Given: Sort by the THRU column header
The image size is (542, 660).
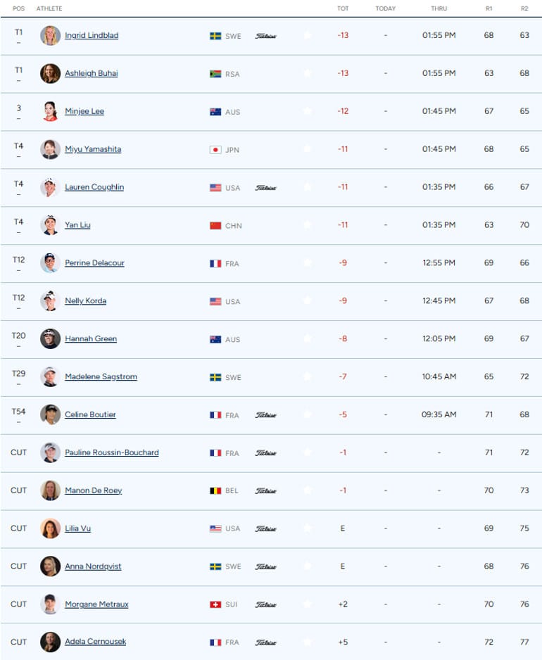Looking at the screenshot, I should click(x=439, y=8).
